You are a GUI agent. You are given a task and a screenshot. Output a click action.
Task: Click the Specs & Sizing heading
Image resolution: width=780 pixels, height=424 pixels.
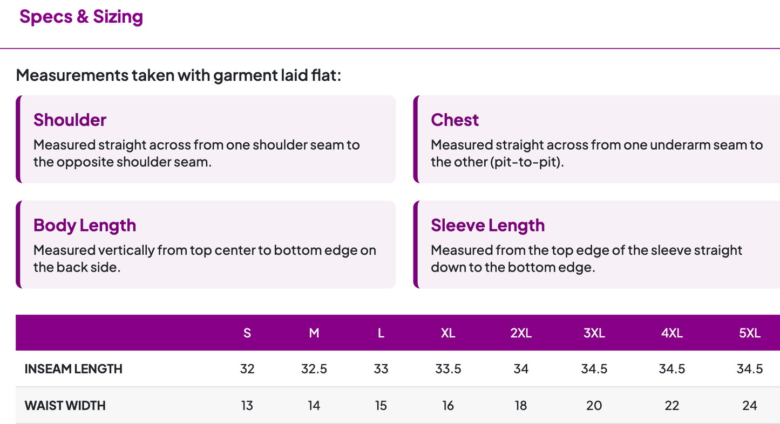(81, 17)
